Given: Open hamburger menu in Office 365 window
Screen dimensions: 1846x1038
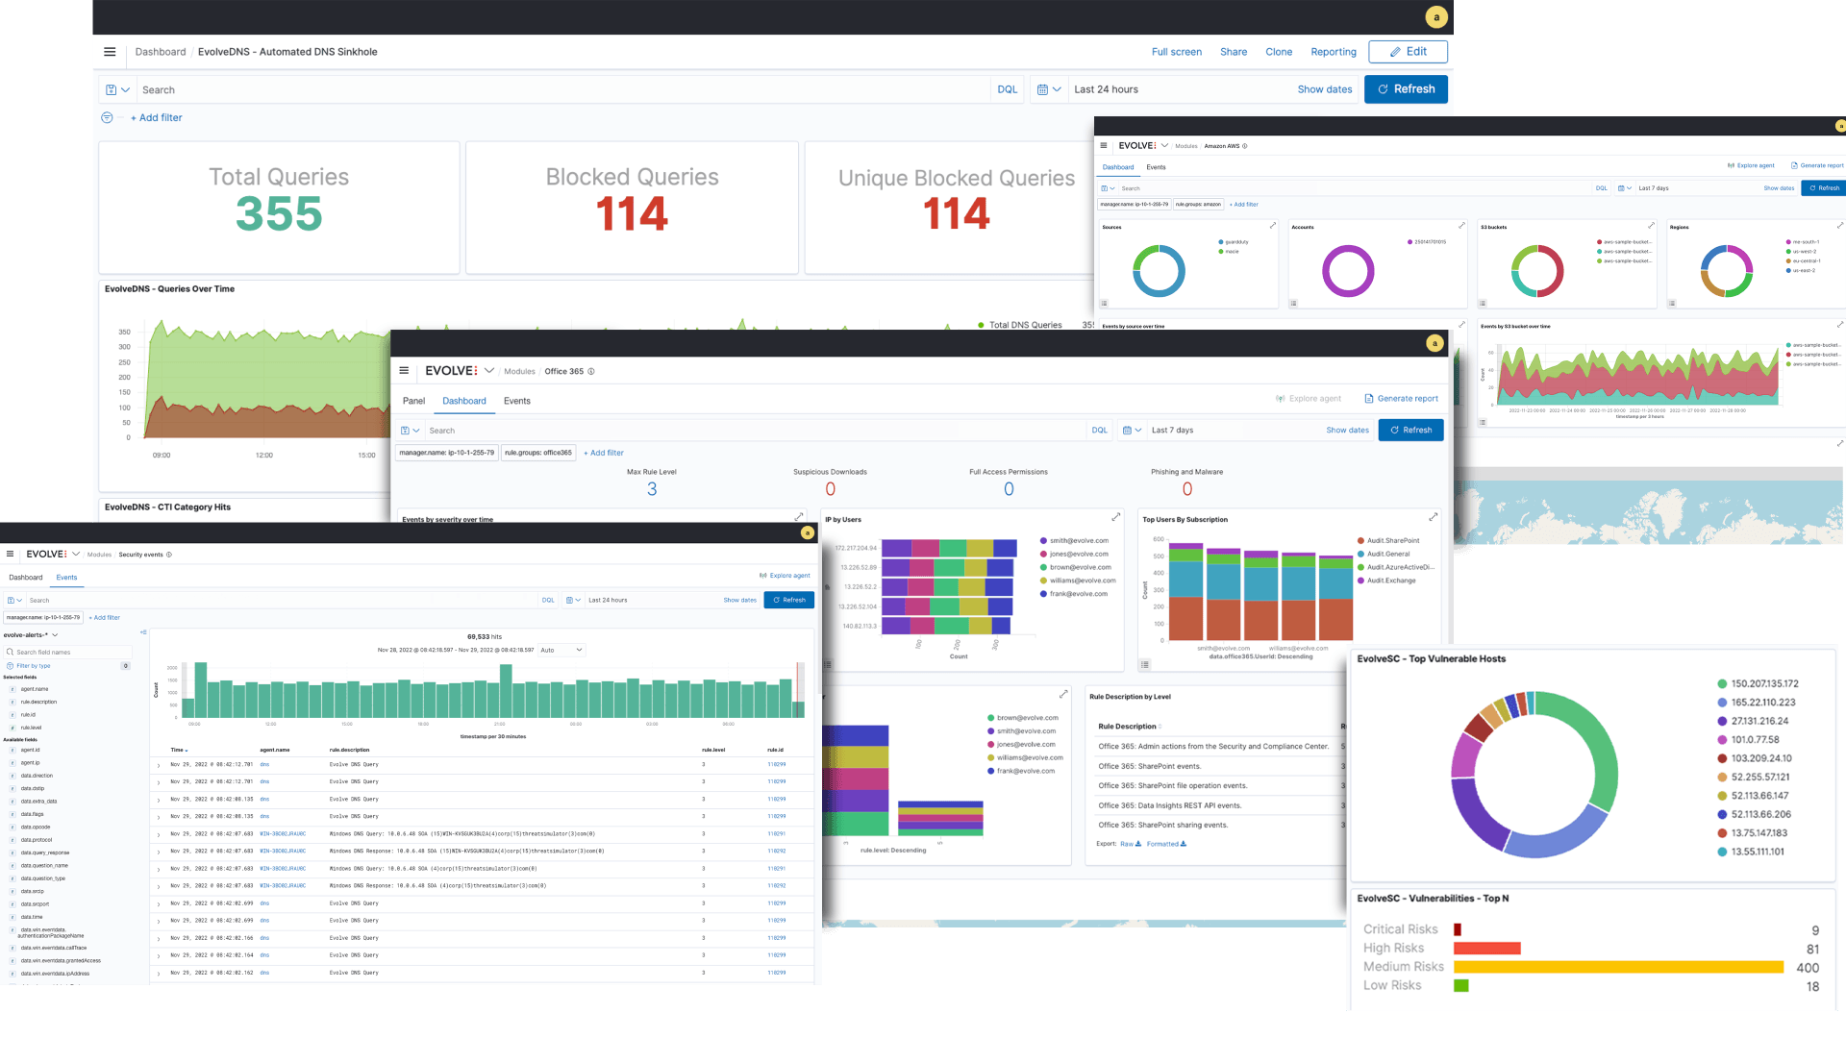Looking at the screenshot, I should [404, 370].
